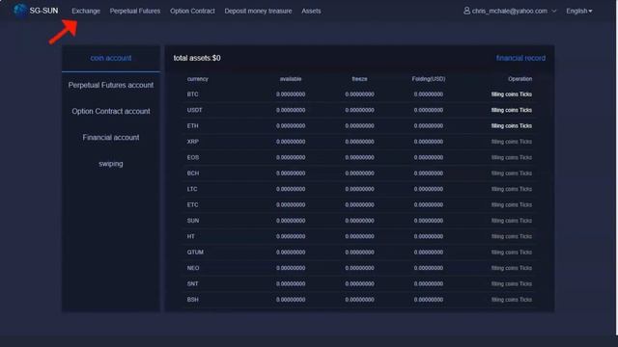Select the QTUM currency cell
The height and width of the screenshot is (347, 618).
point(195,253)
